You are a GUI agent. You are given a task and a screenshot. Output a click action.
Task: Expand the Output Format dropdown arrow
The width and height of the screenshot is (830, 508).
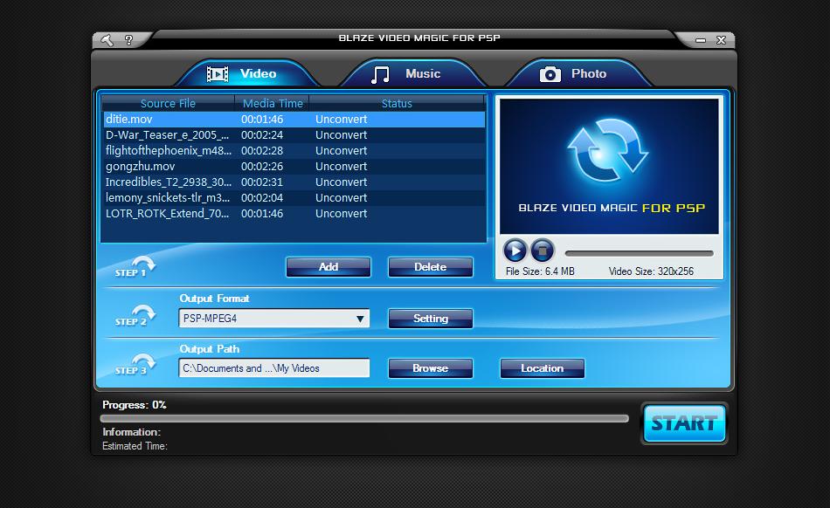tap(359, 319)
